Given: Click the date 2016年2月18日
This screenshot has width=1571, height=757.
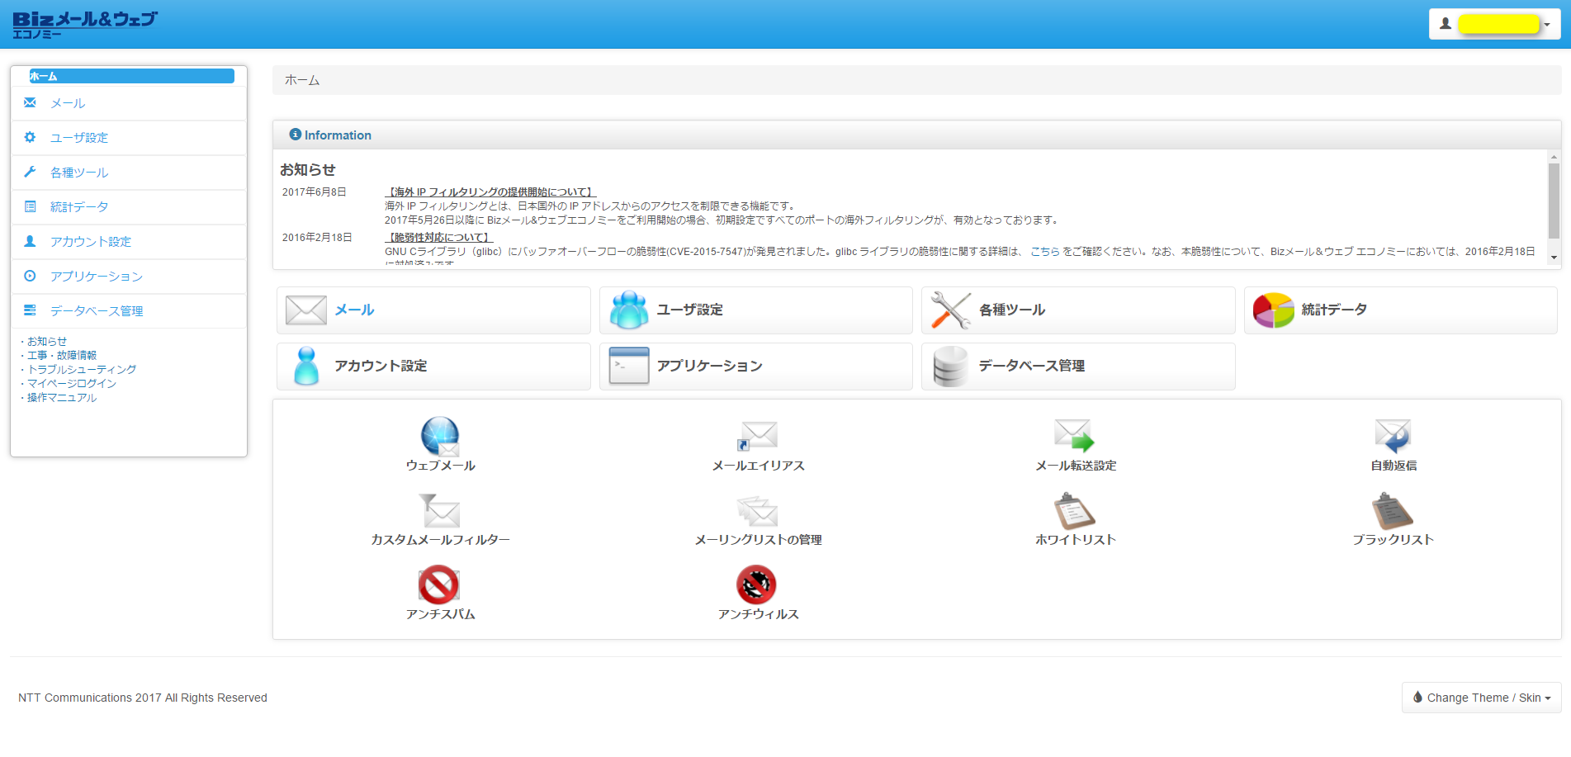Looking at the screenshot, I should 317,237.
